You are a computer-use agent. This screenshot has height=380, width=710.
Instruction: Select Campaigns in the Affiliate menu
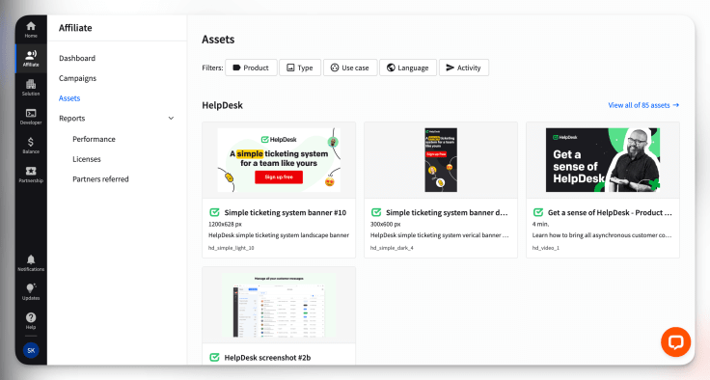(77, 78)
